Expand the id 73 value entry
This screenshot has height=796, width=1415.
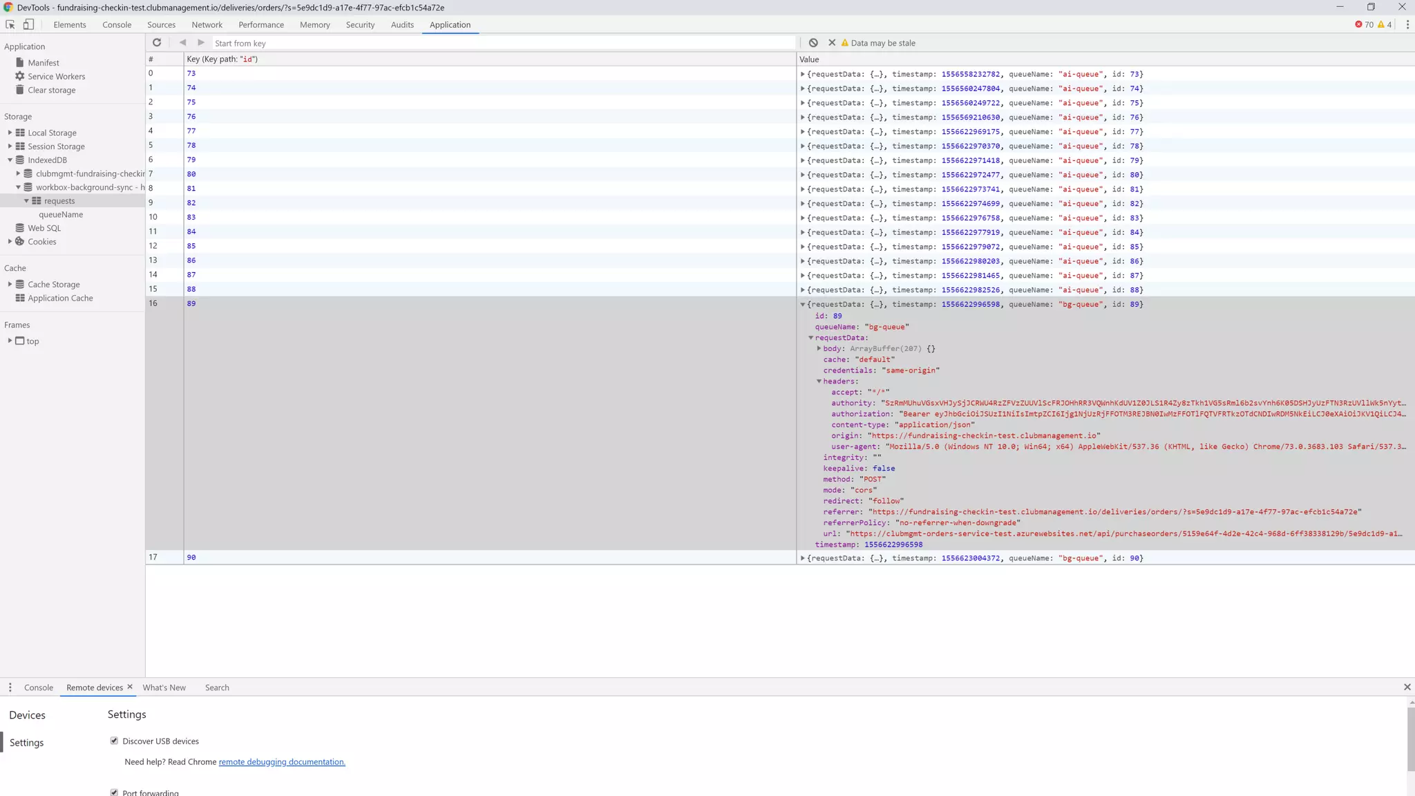click(803, 74)
